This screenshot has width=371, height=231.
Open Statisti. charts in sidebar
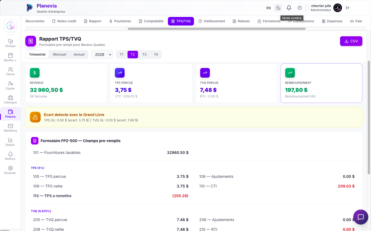coord(10,142)
